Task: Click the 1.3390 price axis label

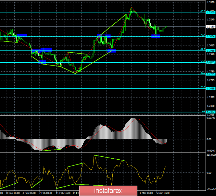Action: click(211, 2)
